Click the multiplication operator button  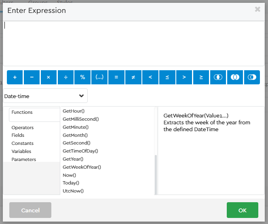49,77
